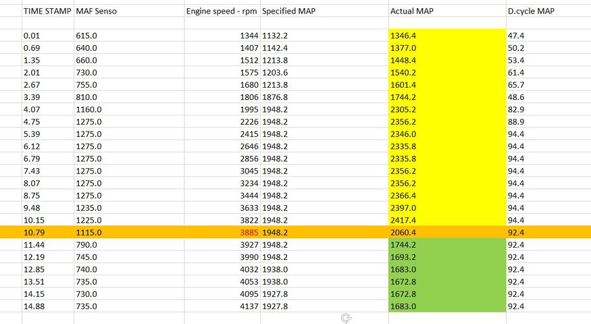Select the Specified MAP header cell

pyautogui.click(x=324, y=11)
